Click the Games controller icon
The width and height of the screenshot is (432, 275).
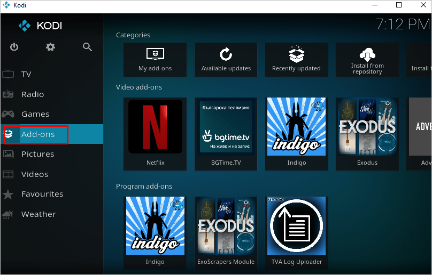pos(8,114)
